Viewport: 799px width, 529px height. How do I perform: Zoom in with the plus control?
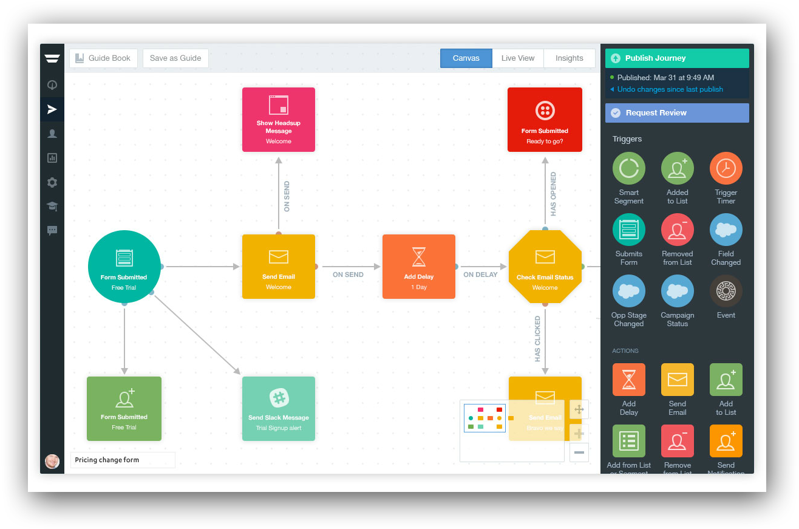tap(579, 433)
